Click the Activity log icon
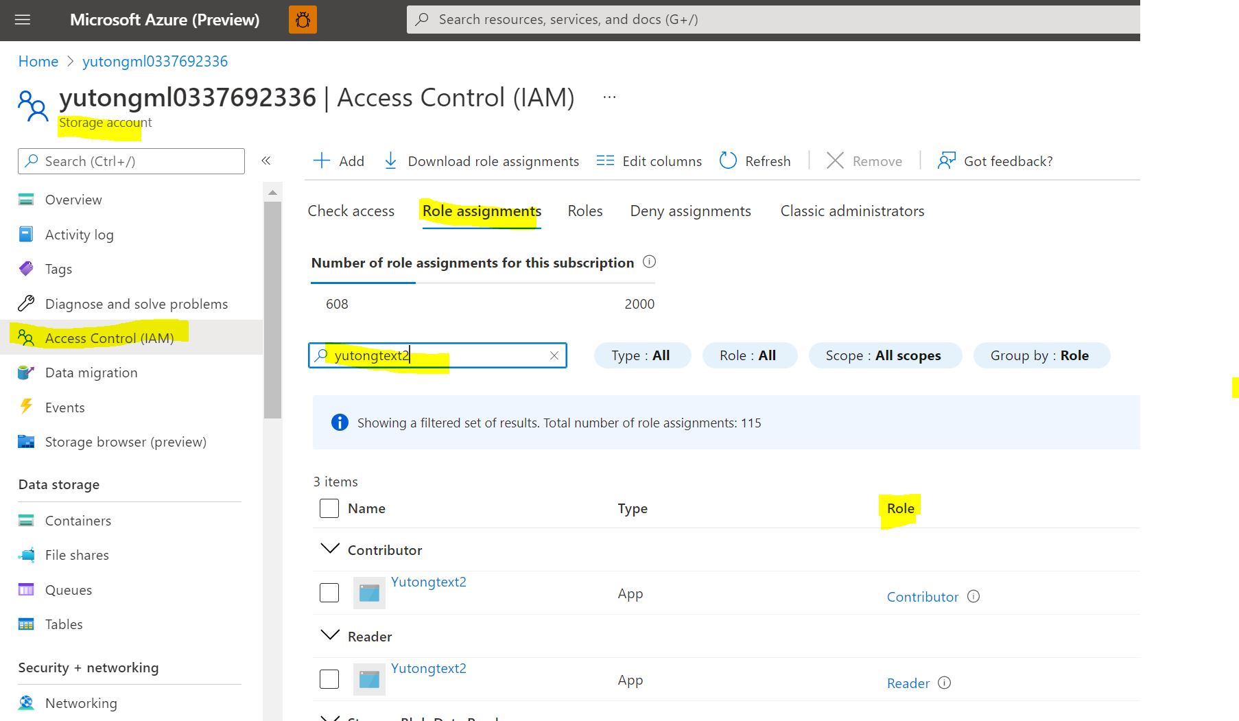The height and width of the screenshot is (721, 1239). click(26, 234)
